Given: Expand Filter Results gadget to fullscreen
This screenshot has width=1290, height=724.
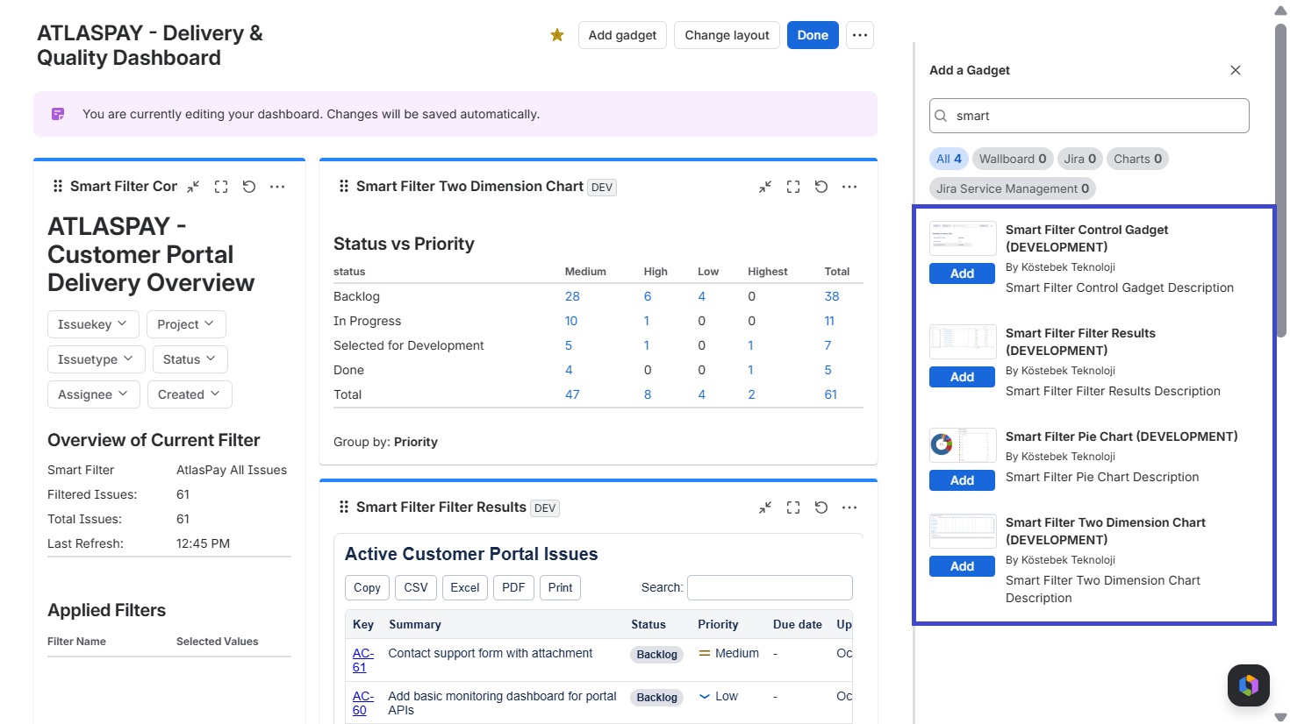Looking at the screenshot, I should 793,508.
